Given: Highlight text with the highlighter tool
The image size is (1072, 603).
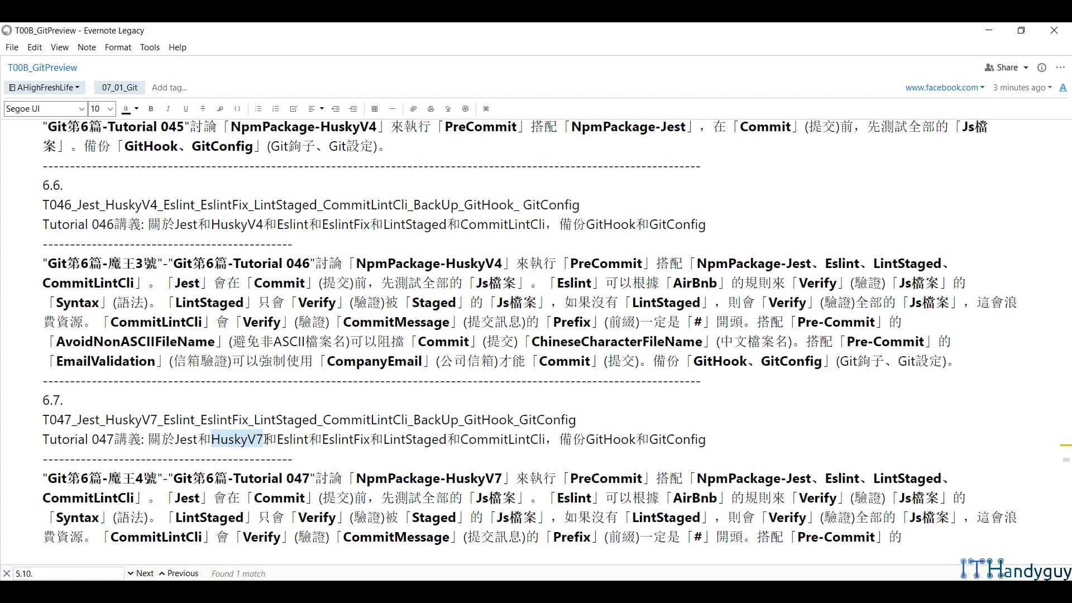Looking at the screenshot, I should pos(219,109).
